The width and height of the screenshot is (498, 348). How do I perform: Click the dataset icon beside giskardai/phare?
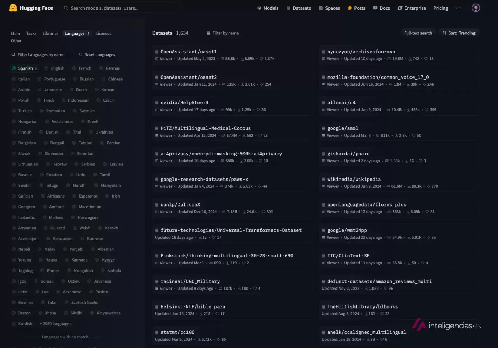point(324,154)
